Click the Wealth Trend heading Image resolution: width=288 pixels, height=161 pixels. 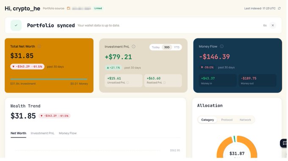25,106
